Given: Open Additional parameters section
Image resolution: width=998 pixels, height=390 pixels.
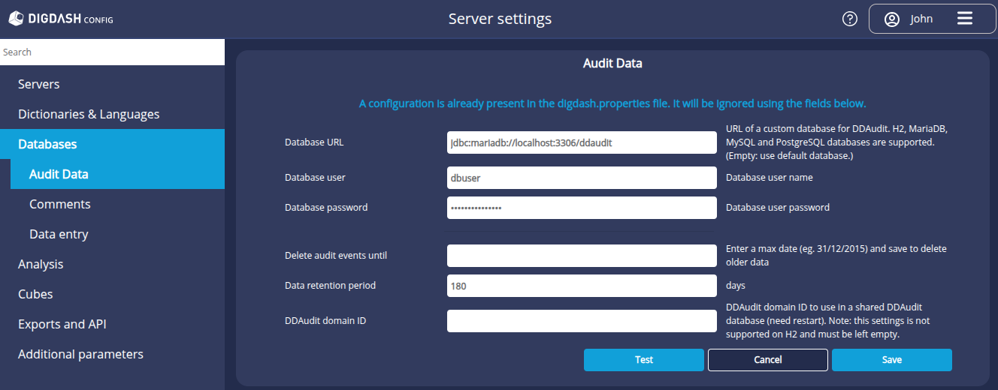Looking at the screenshot, I should pyautogui.click(x=80, y=354).
